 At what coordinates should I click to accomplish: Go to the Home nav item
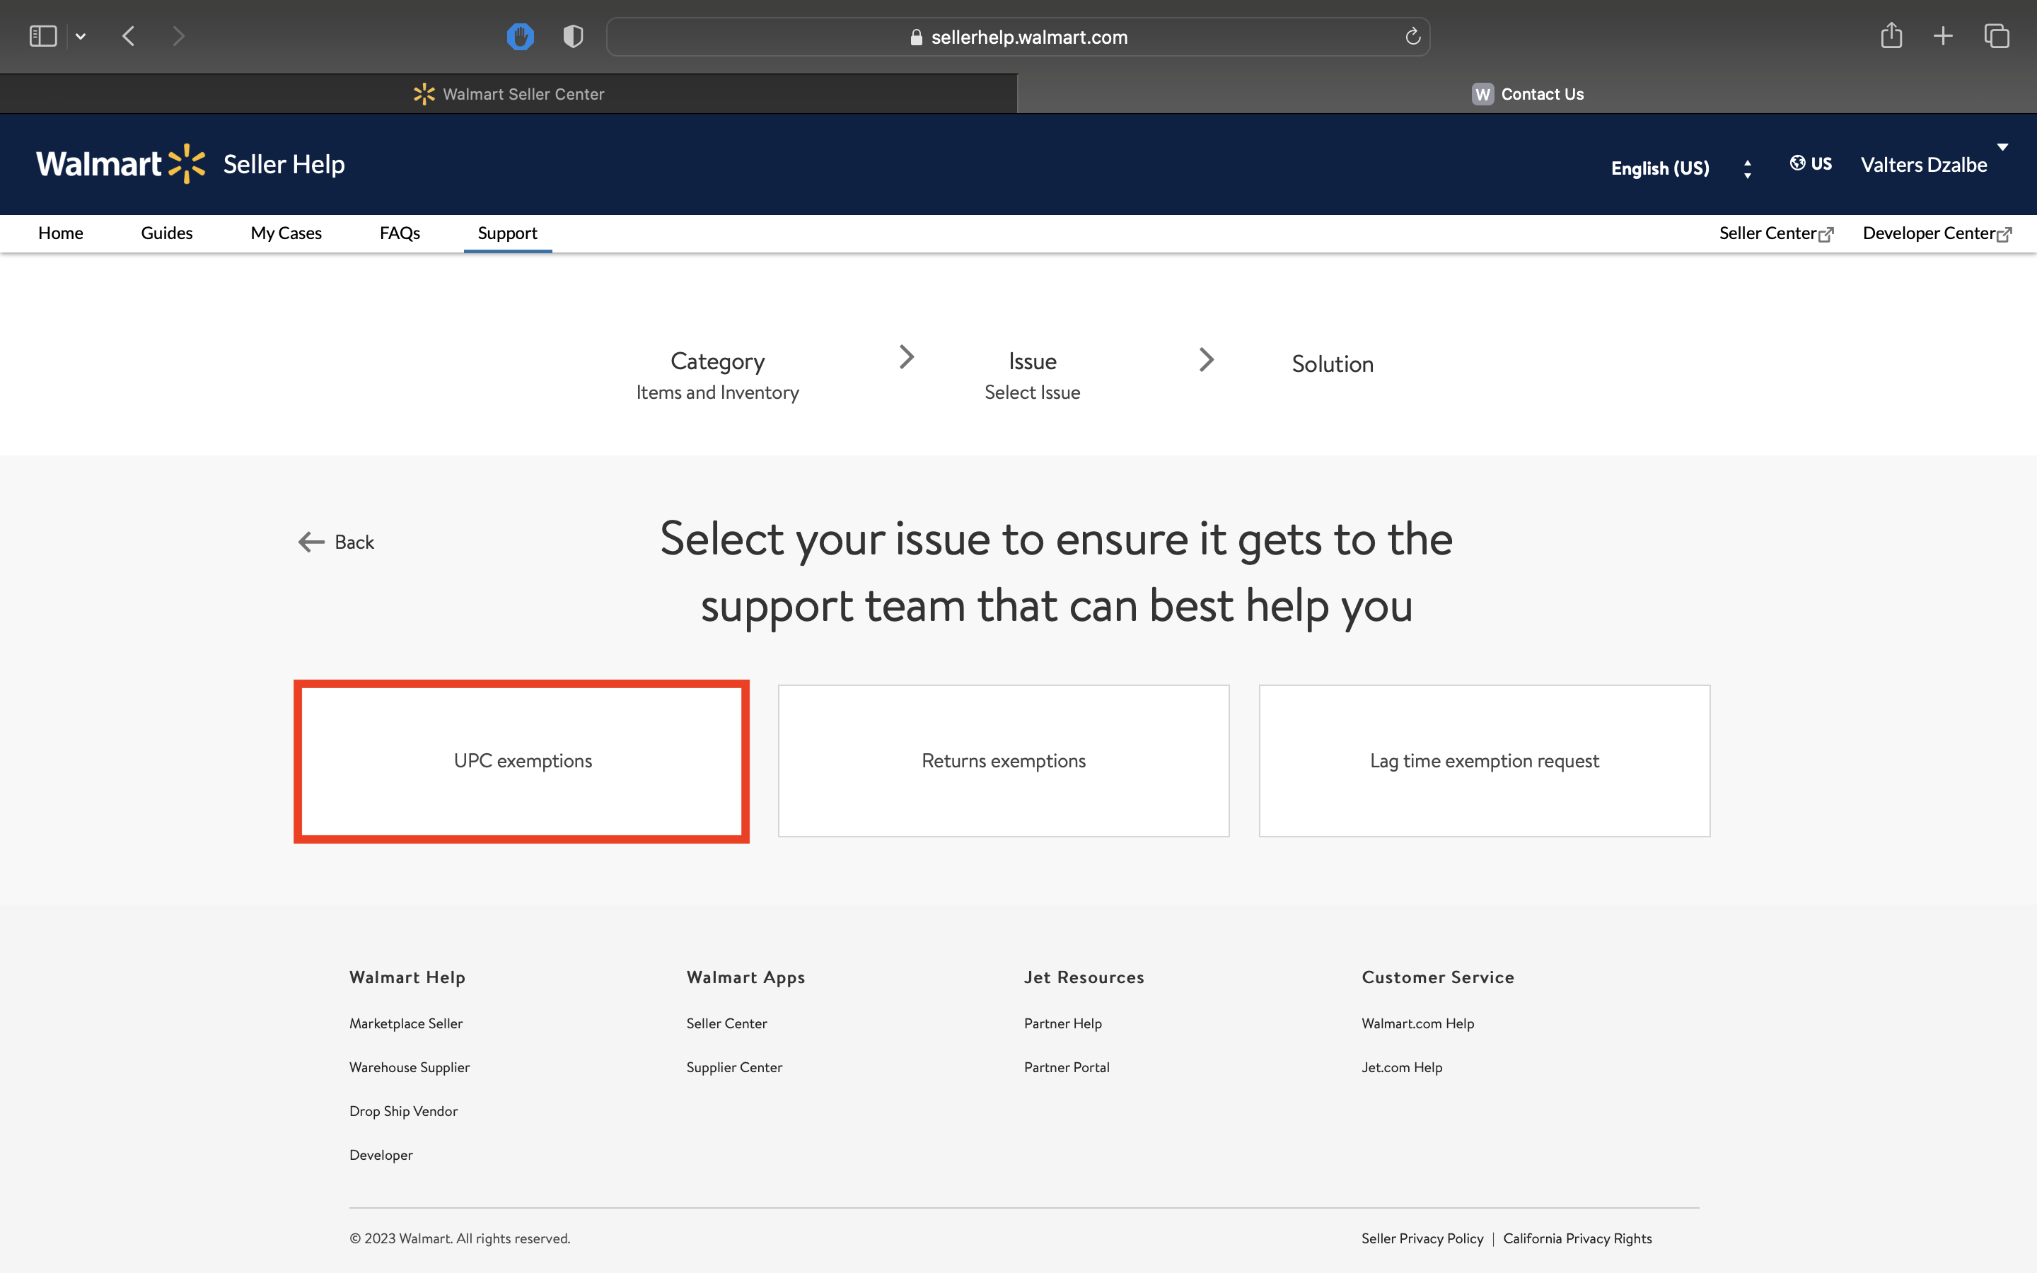pos(61,233)
